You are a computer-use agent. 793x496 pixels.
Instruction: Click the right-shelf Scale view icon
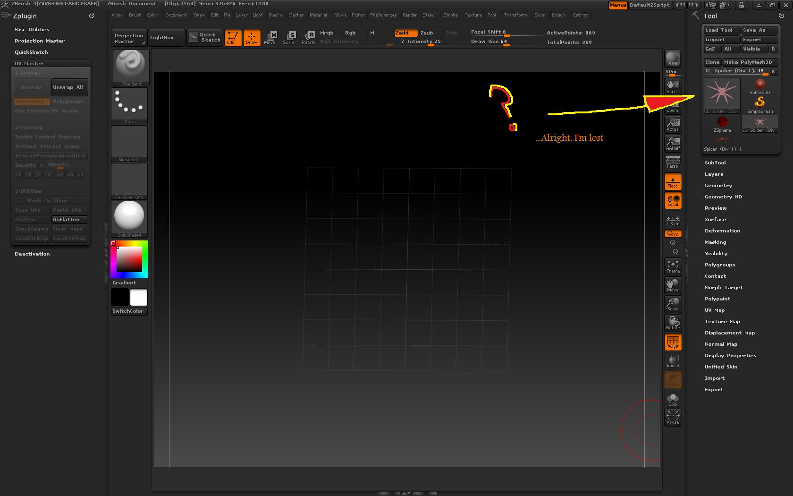click(x=673, y=304)
